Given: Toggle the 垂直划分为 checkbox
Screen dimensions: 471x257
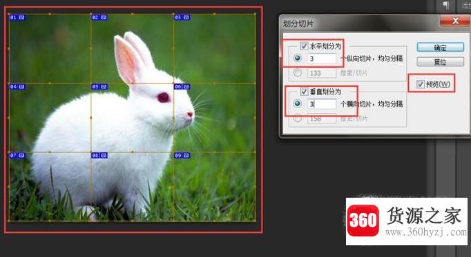Looking at the screenshot, I should [304, 92].
